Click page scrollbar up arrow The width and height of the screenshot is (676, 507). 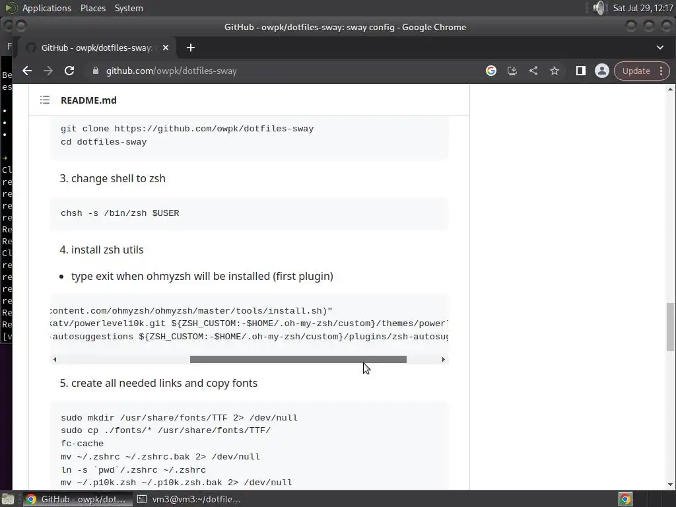(x=670, y=89)
